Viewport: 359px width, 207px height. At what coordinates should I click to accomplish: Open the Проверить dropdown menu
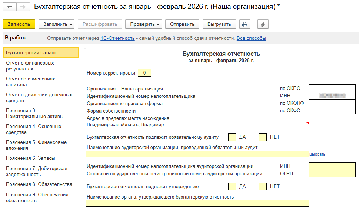click(x=143, y=24)
